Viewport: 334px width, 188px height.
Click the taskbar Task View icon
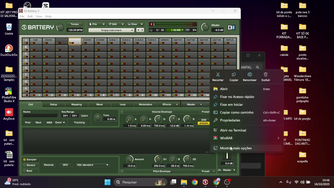(174, 182)
